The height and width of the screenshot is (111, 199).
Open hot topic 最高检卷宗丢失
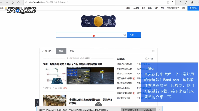click(124, 88)
